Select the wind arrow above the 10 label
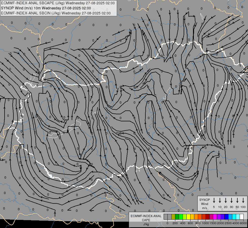The image size is (248, 228). pyautogui.click(x=220, y=200)
